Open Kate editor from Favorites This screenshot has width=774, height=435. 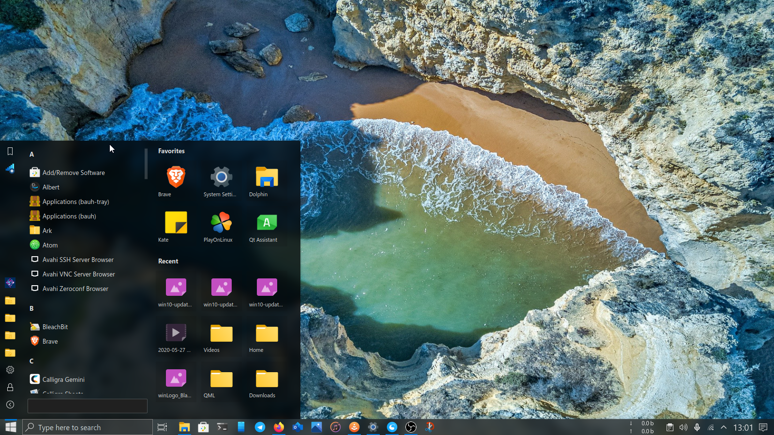click(176, 223)
